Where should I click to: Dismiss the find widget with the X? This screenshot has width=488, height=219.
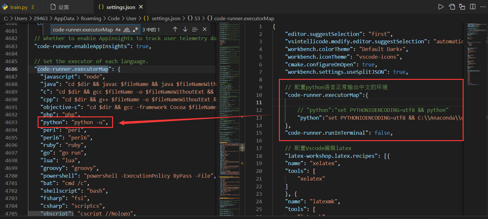pos(205,29)
